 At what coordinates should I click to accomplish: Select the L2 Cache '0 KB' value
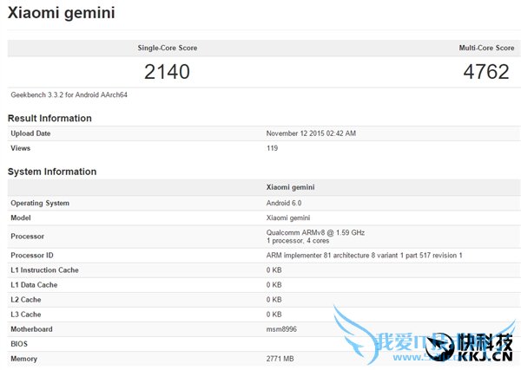[x=274, y=300]
